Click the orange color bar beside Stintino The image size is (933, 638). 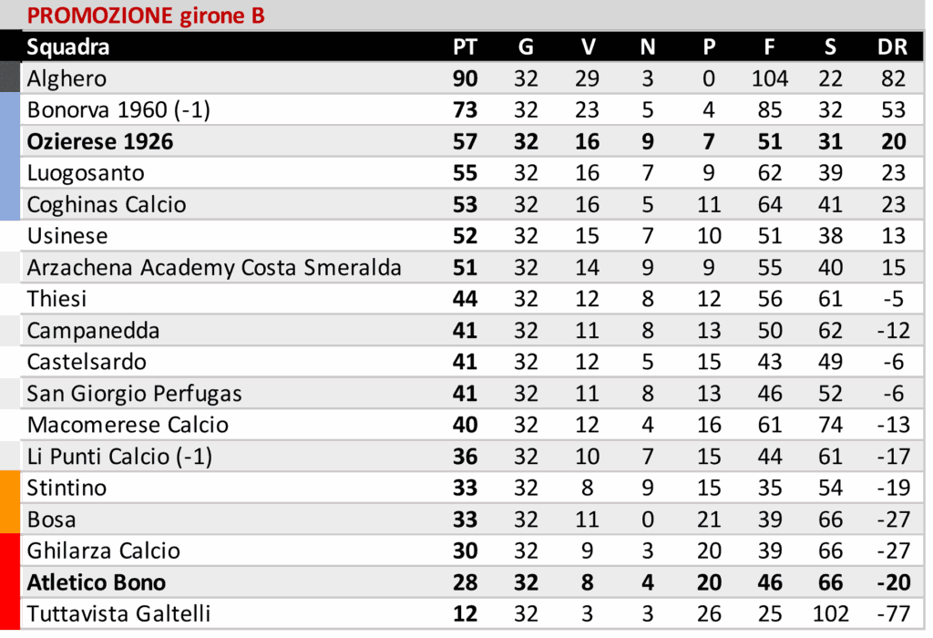coord(9,501)
